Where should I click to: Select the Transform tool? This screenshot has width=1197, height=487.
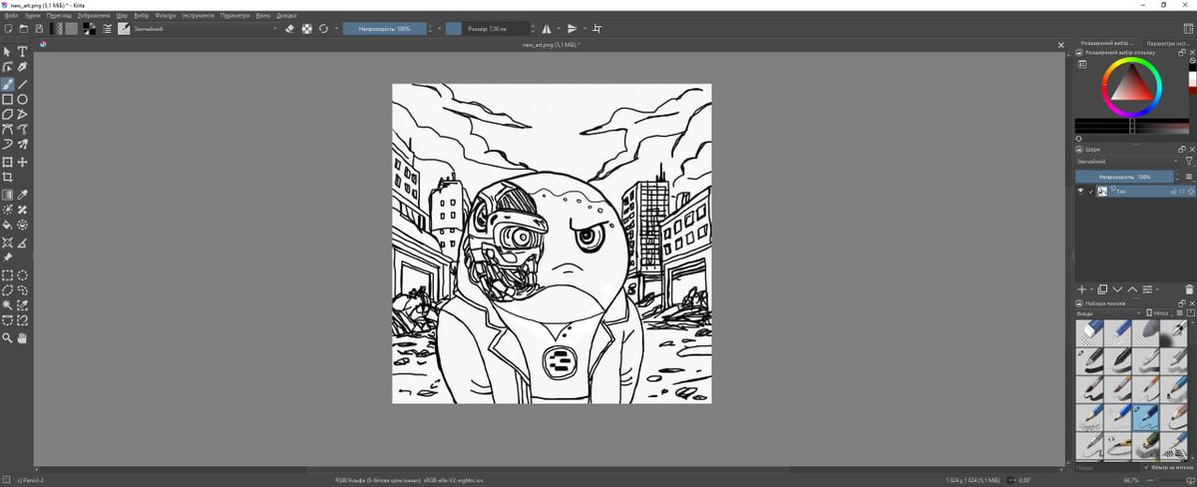point(8,162)
